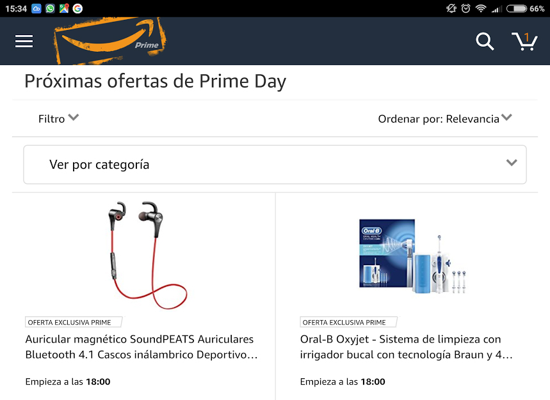Tap Oferta Exclusiva Prime badge on Oral-B

[x=349, y=322]
